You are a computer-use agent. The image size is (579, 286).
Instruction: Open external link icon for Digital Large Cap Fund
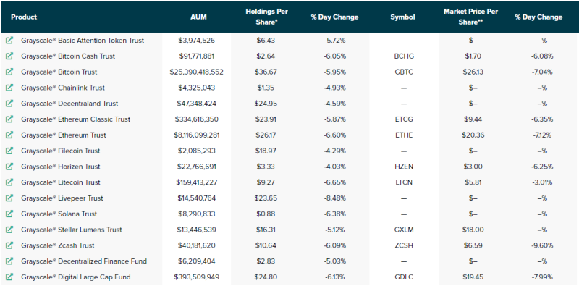[x=9, y=277]
